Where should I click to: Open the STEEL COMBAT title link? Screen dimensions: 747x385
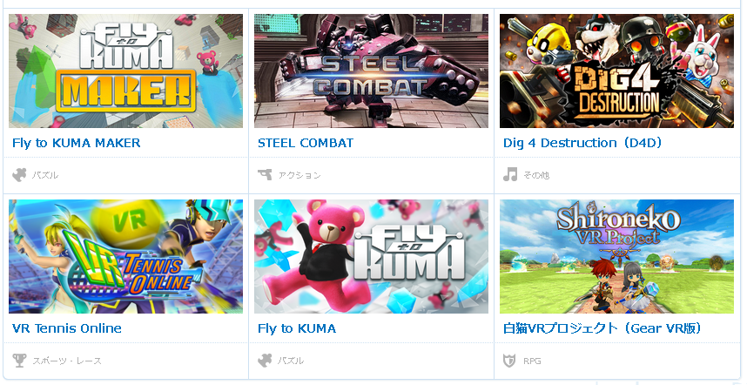click(x=306, y=143)
